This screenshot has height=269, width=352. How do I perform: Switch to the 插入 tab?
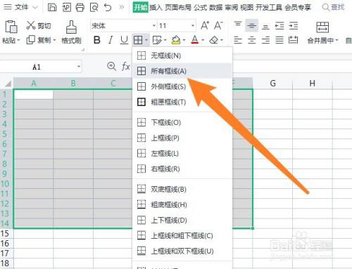[x=156, y=8]
